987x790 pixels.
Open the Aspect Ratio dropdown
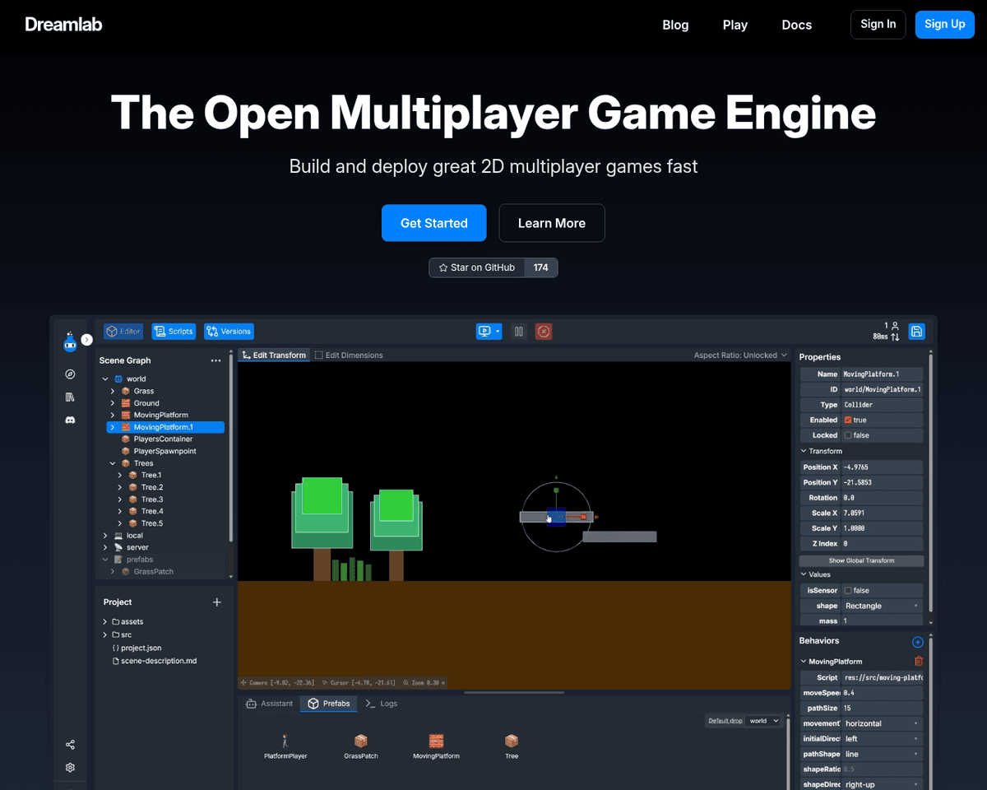click(740, 355)
